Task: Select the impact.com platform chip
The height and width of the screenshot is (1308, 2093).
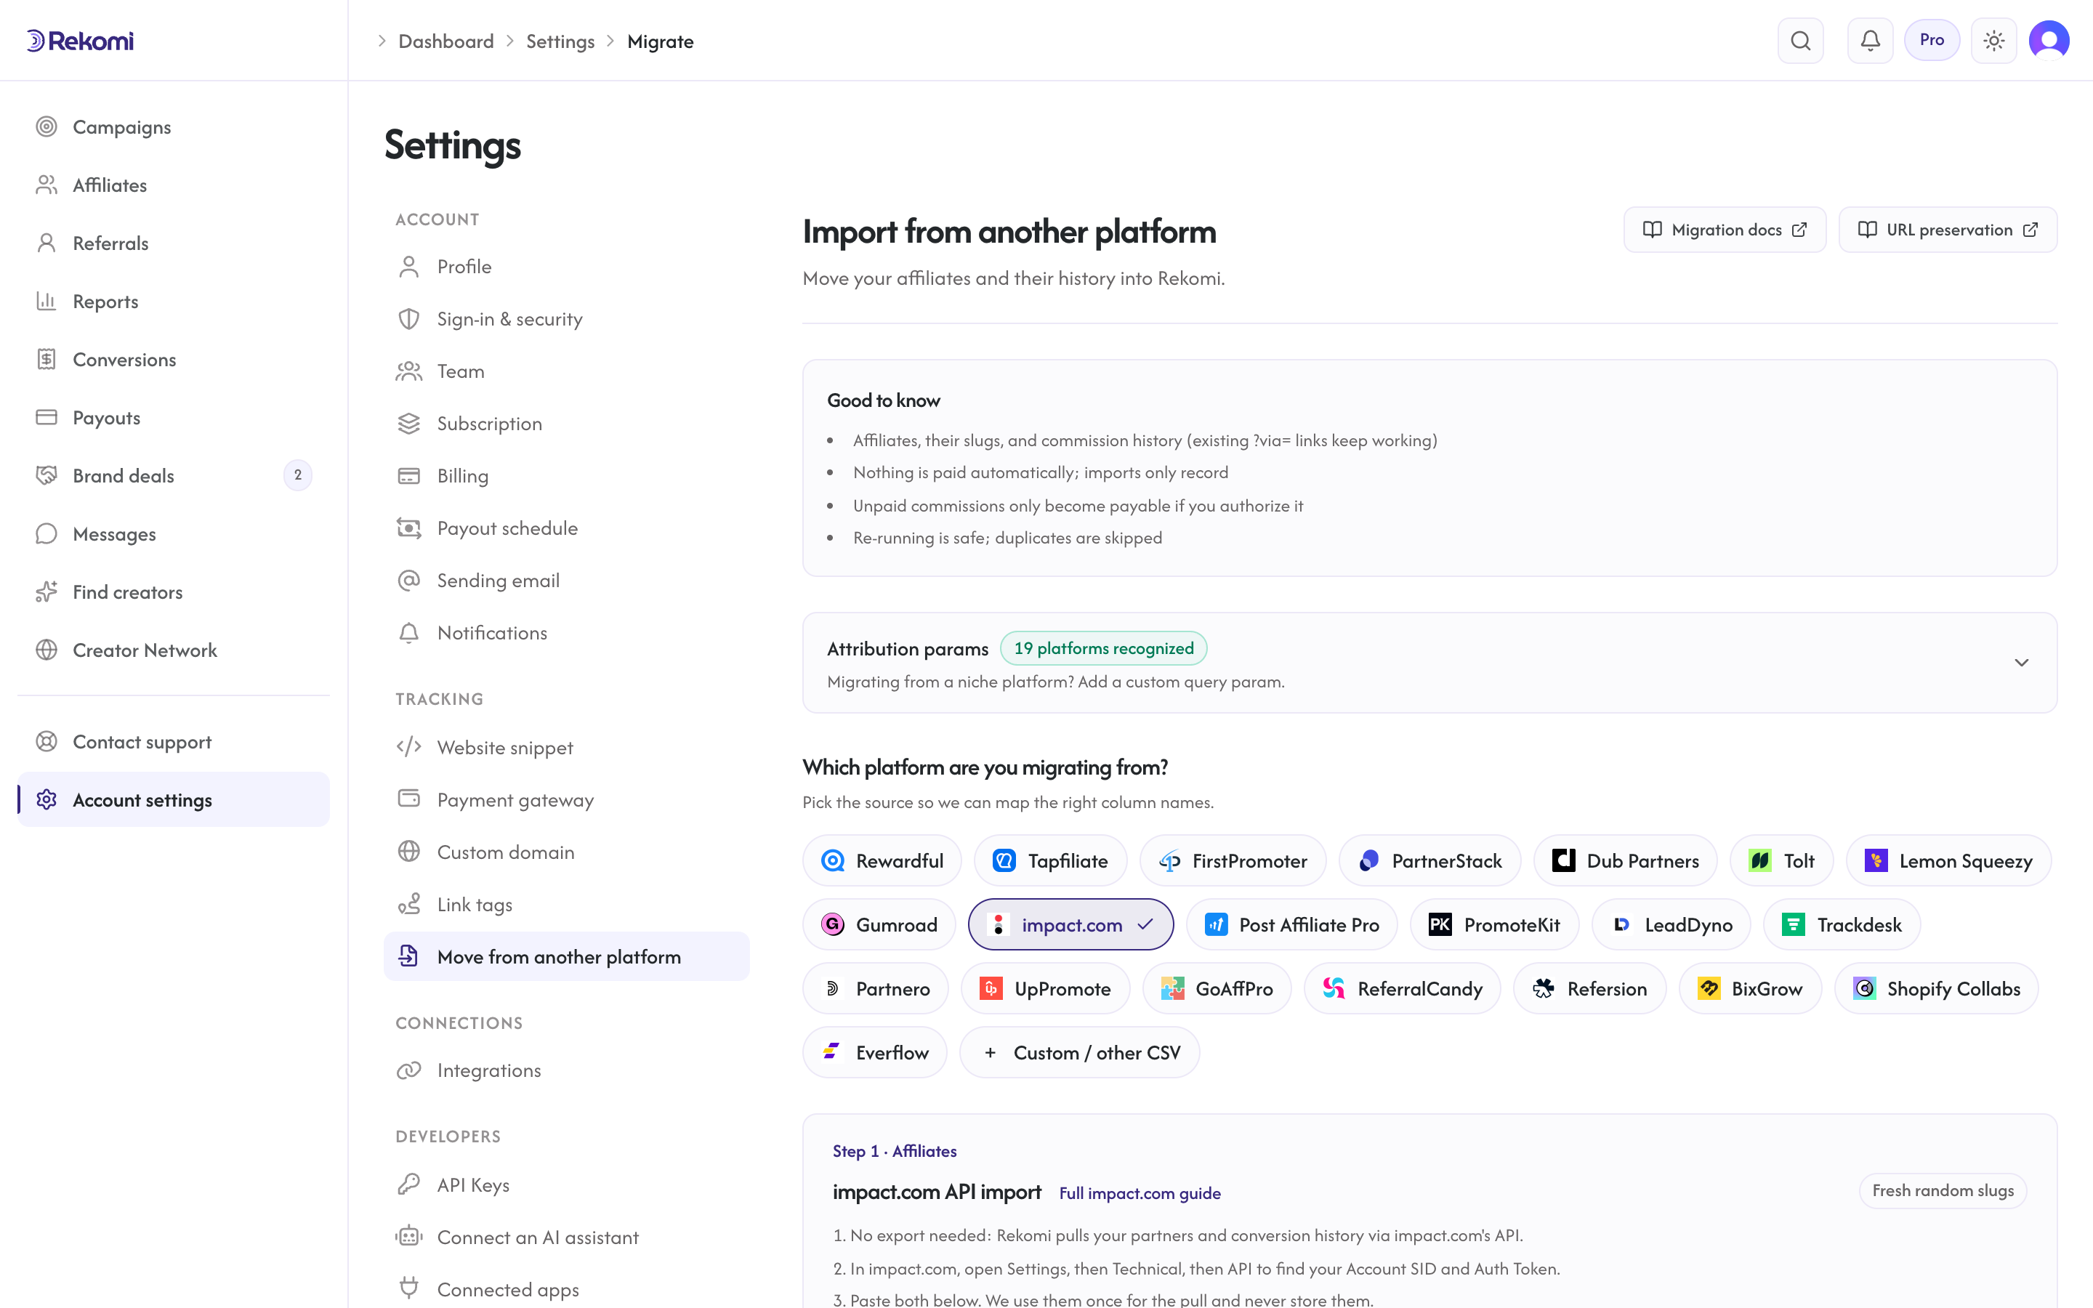Action: point(1070,925)
